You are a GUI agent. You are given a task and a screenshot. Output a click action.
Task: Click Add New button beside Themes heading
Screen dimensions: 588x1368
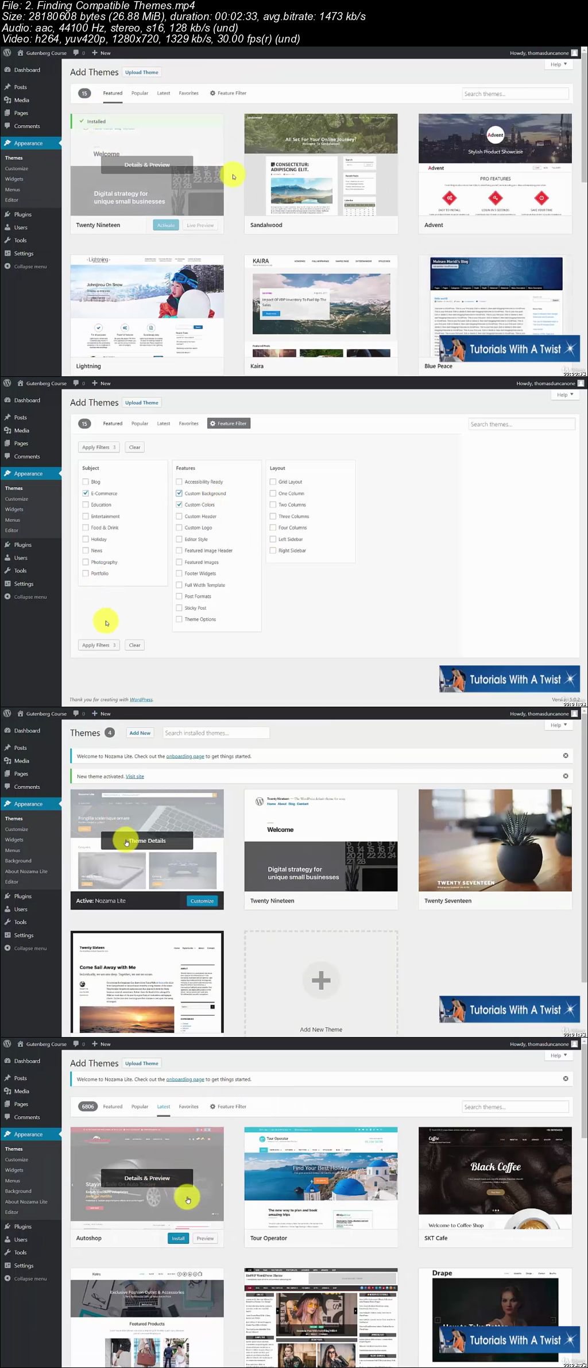pyautogui.click(x=140, y=733)
